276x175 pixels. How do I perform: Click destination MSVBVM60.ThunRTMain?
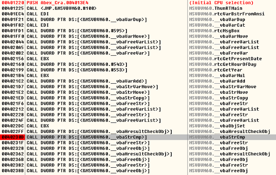click(216, 8)
